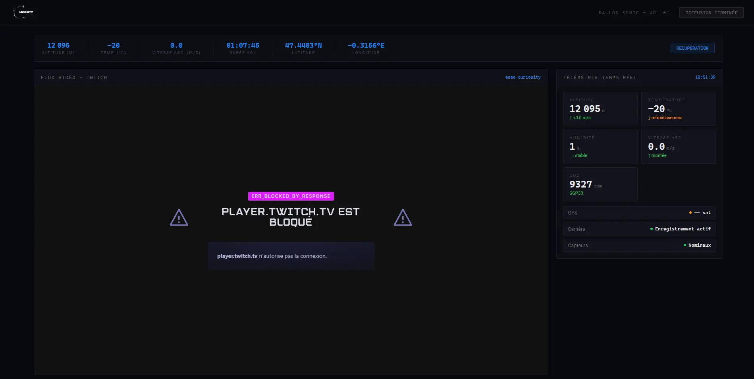
Task: Click the 'Capteurs' status row label
Action: [x=578, y=246]
